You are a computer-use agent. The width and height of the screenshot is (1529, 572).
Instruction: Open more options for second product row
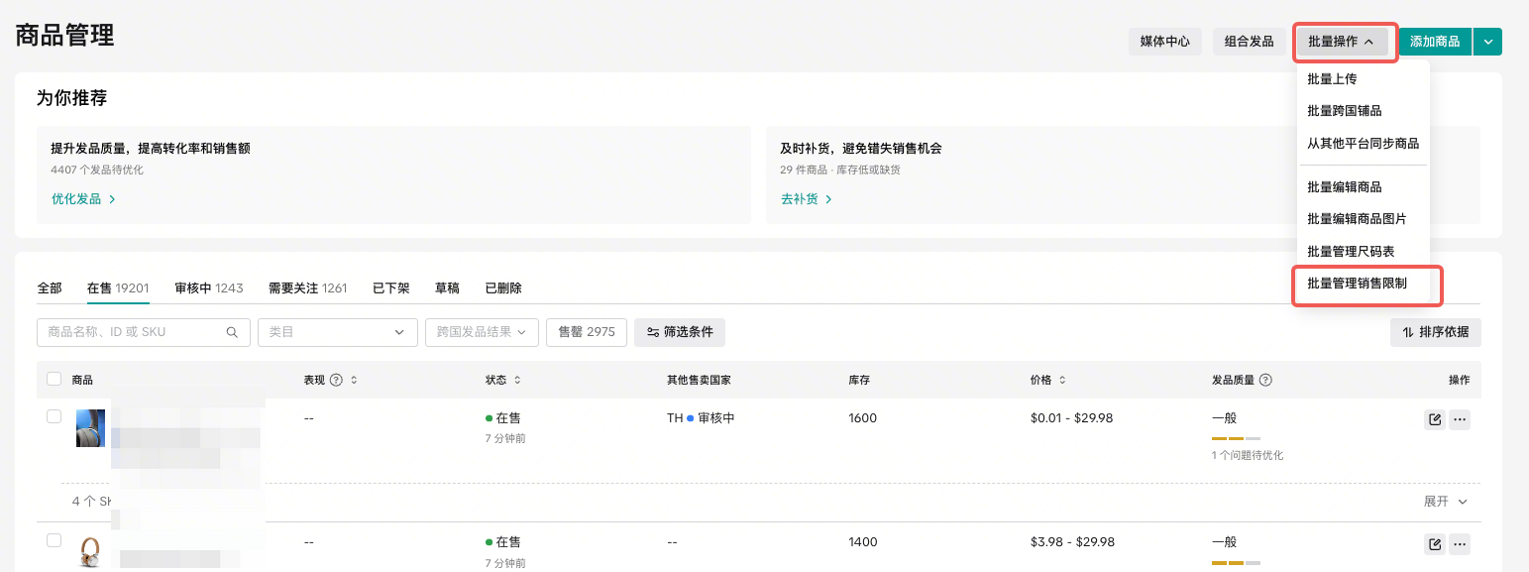coord(1459,543)
